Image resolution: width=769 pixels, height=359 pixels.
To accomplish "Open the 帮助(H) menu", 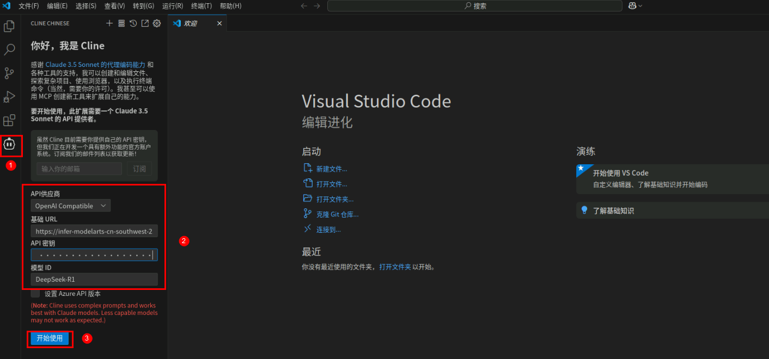I will tap(230, 6).
